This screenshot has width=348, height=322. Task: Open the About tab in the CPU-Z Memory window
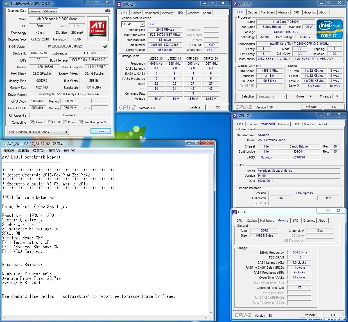click(x=322, y=221)
